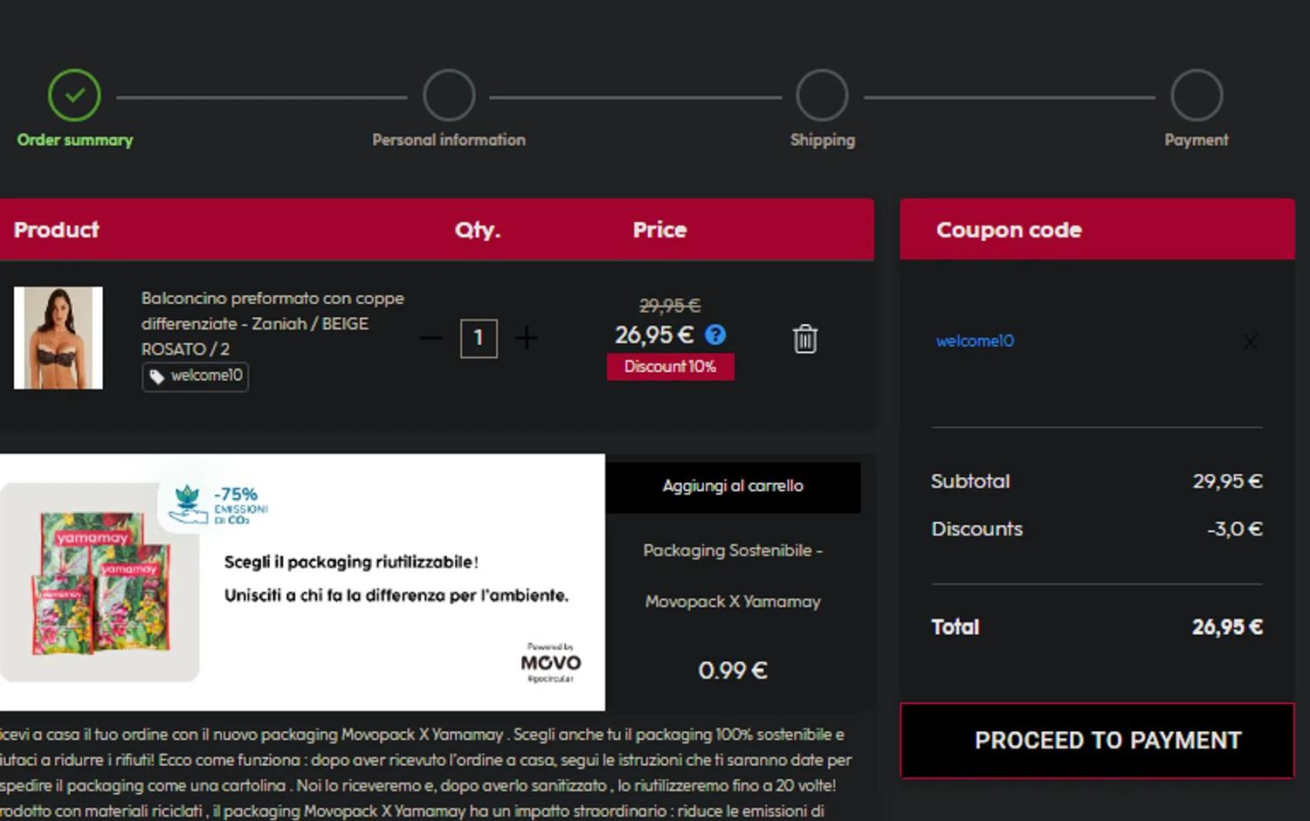Click PROCEED TO PAYMENT button
This screenshot has height=821, width=1310.
click(1097, 741)
